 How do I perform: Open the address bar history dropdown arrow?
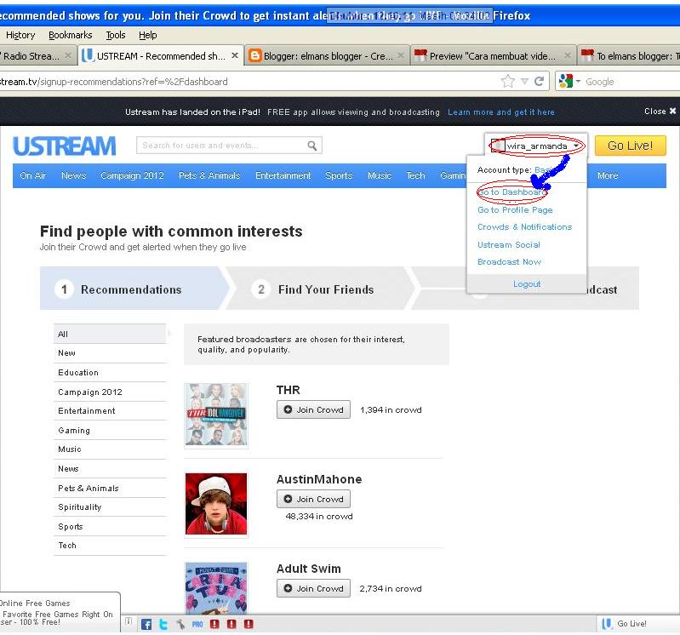(524, 81)
